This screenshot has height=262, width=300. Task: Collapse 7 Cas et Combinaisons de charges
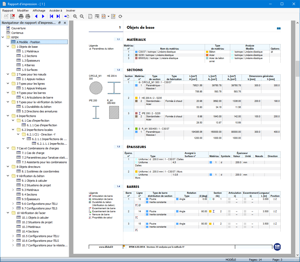coord(8,148)
